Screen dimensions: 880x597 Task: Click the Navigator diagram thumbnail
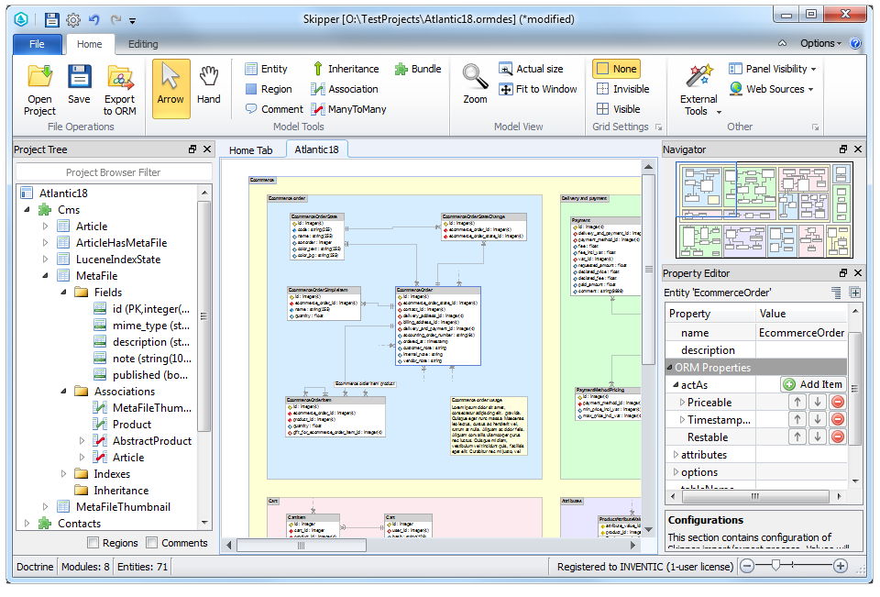click(764, 210)
